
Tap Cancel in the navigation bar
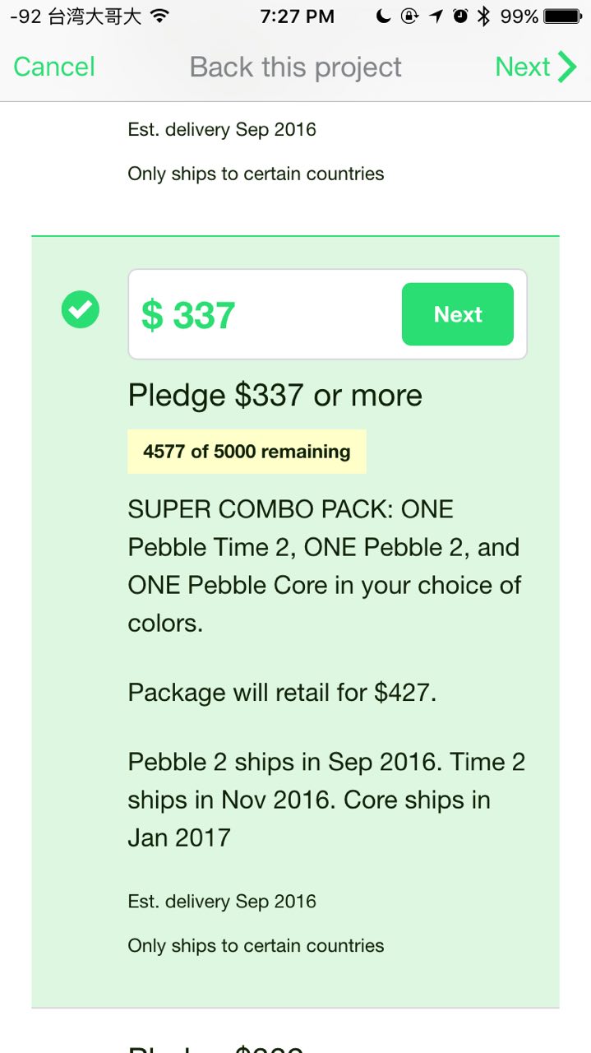pyautogui.click(x=54, y=67)
